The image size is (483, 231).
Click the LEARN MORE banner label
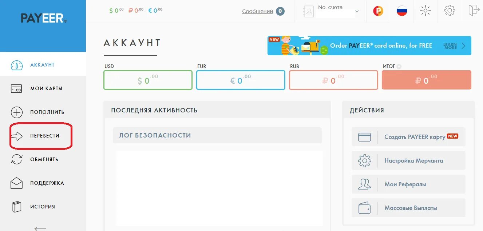(450, 46)
